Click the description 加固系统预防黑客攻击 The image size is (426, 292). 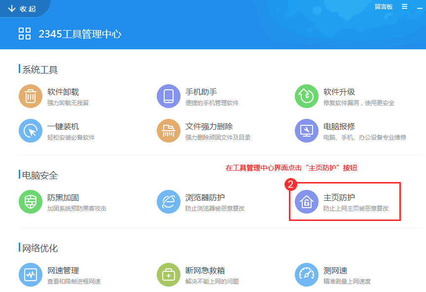[x=77, y=208]
